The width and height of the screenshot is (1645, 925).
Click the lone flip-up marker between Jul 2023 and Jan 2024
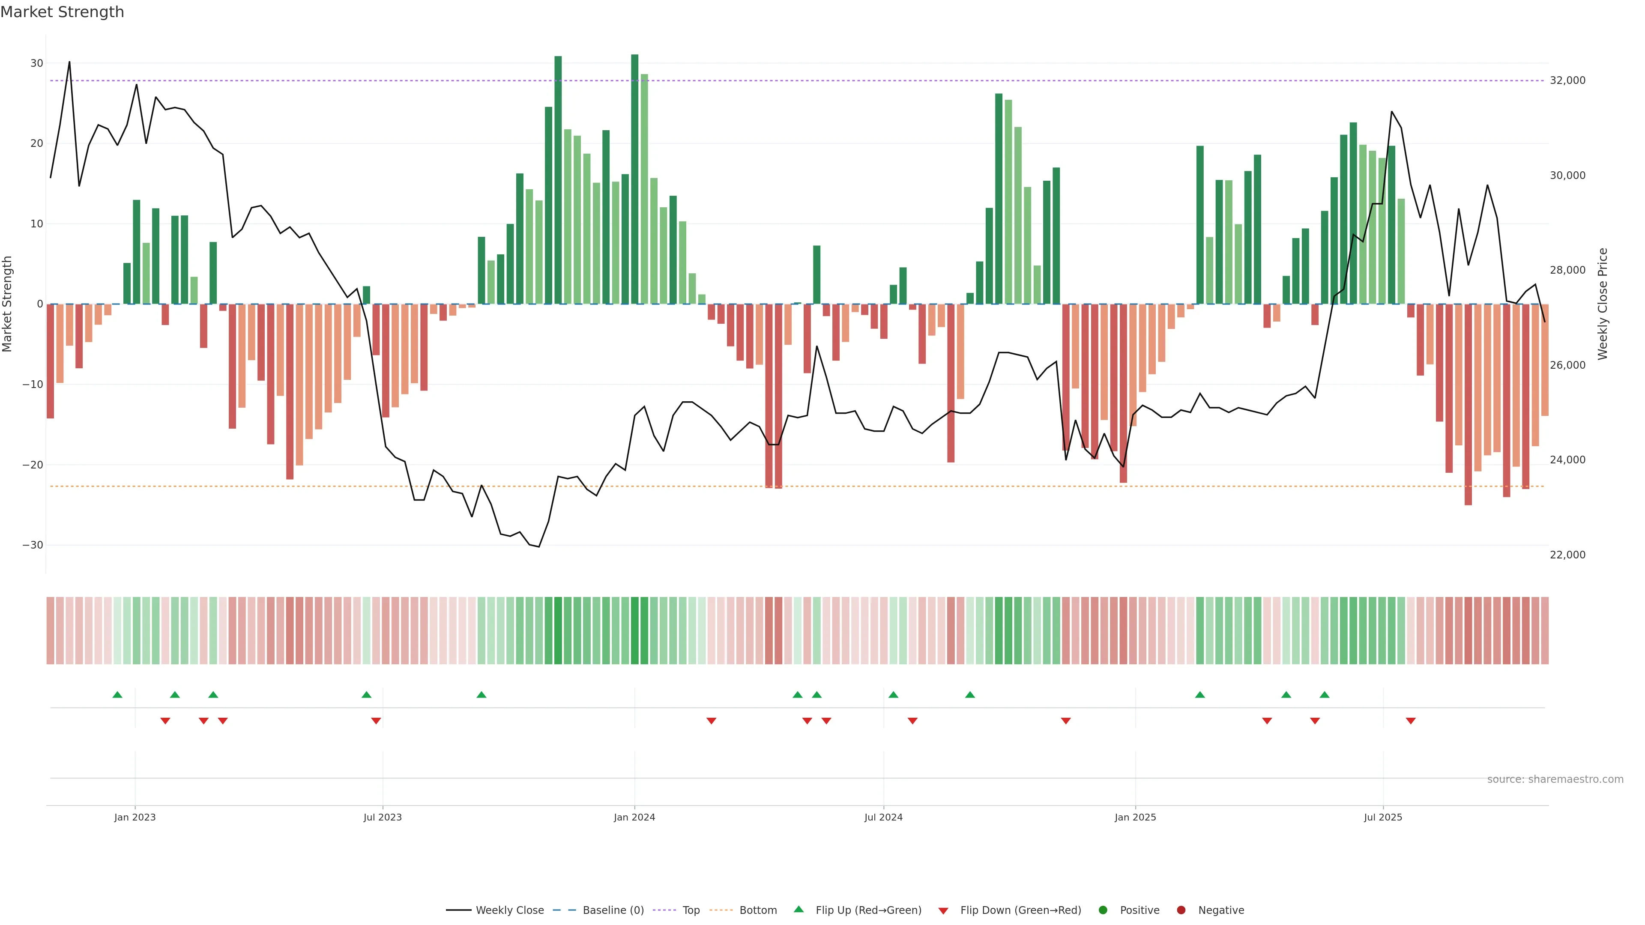point(482,695)
